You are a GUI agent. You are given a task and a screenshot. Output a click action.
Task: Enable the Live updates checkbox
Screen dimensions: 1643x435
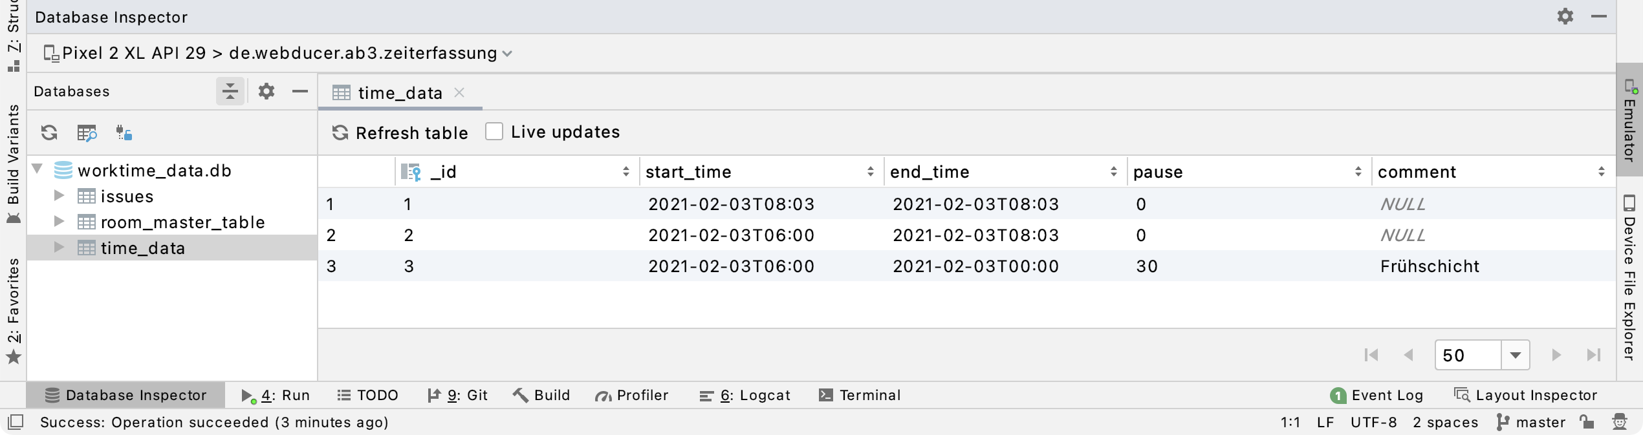[494, 131]
